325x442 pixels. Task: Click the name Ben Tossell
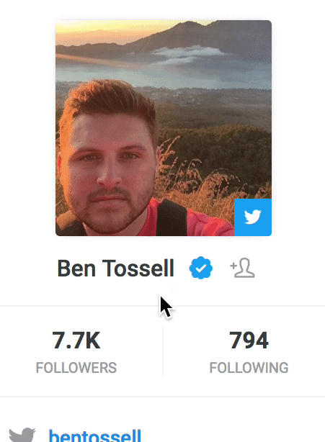pyautogui.click(x=116, y=269)
